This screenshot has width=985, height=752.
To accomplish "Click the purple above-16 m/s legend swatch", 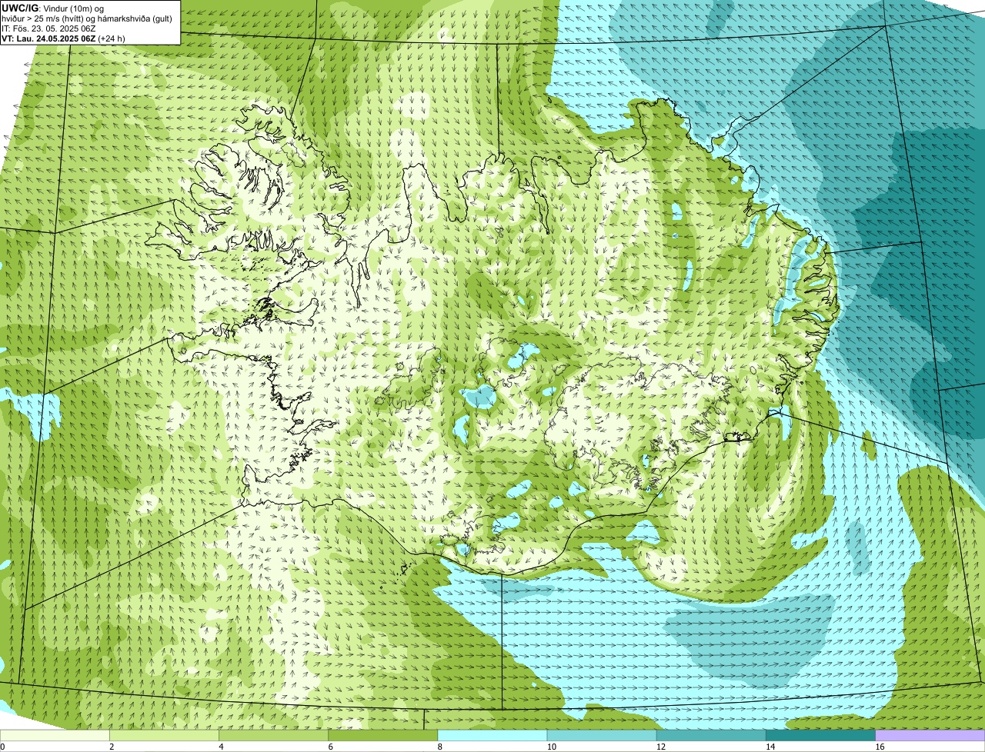I will (x=930, y=736).
